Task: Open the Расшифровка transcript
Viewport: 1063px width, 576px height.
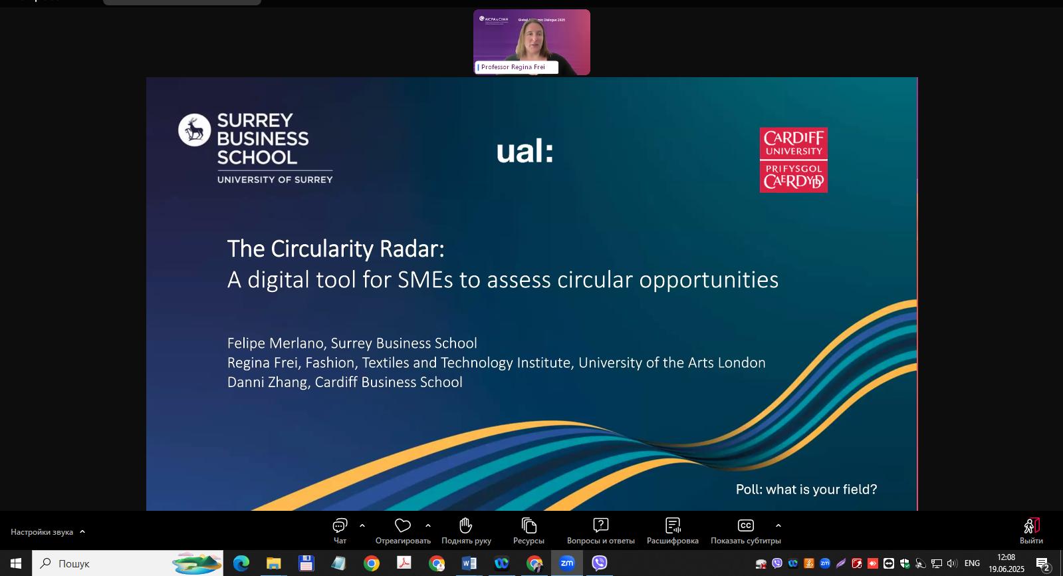Action: 672,531
